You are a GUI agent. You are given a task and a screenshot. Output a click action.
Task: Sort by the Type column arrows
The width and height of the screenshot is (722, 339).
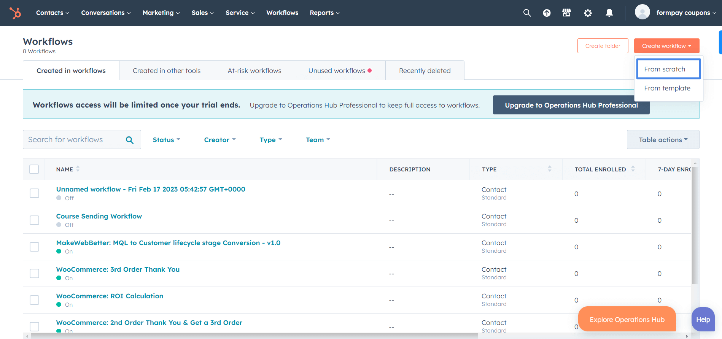pyautogui.click(x=549, y=169)
